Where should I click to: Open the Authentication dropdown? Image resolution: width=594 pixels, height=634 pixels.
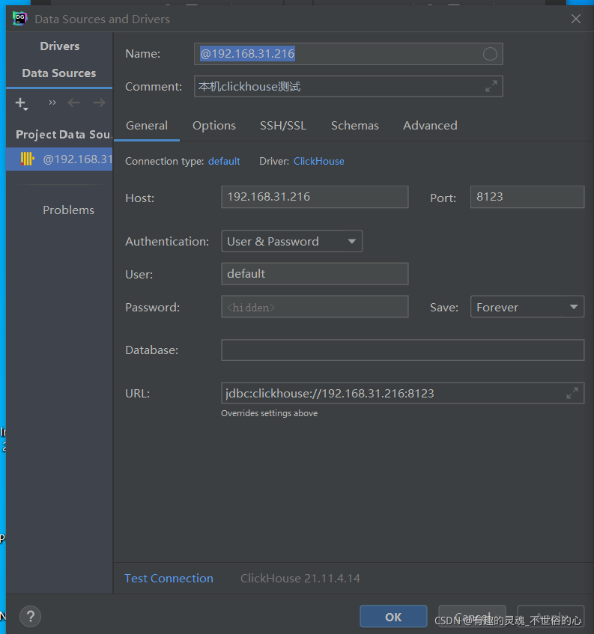pyautogui.click(x=291, y=241)
